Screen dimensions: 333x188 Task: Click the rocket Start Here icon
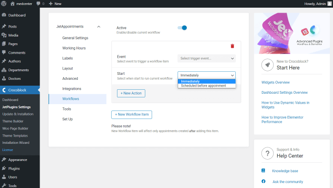tap(267, 65)
